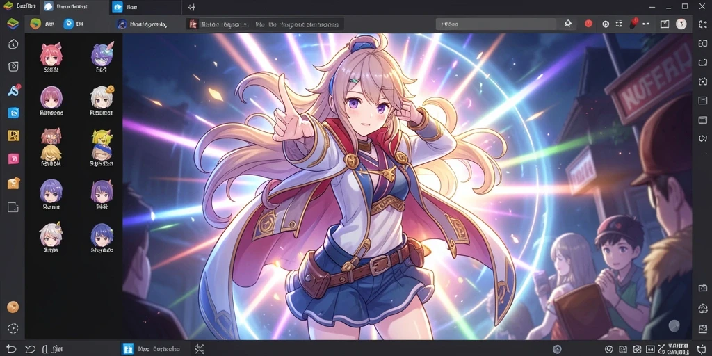Open the crossed tools icon in bottom bar
The height and width of the screenshot is (356, 712).
point(199,349)
